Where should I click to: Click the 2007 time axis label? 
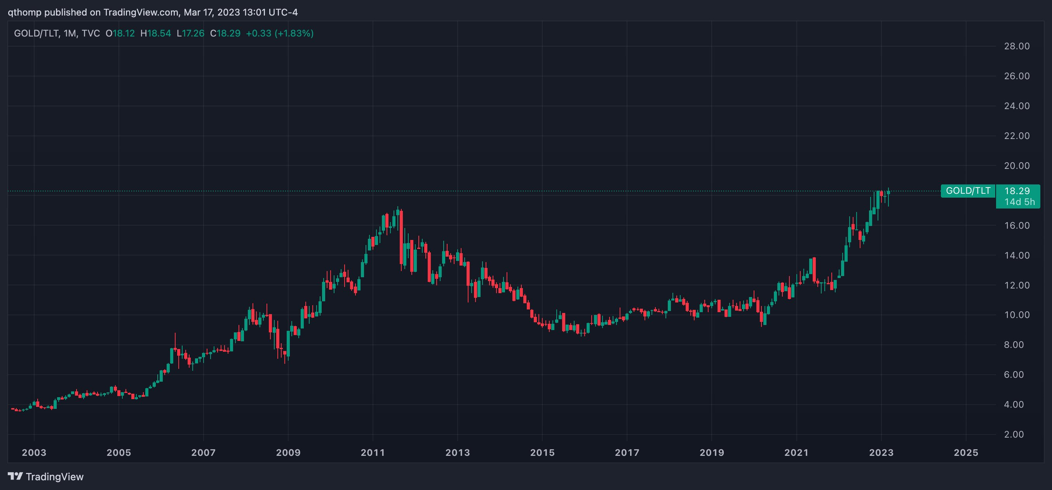(x=204, y=452)
